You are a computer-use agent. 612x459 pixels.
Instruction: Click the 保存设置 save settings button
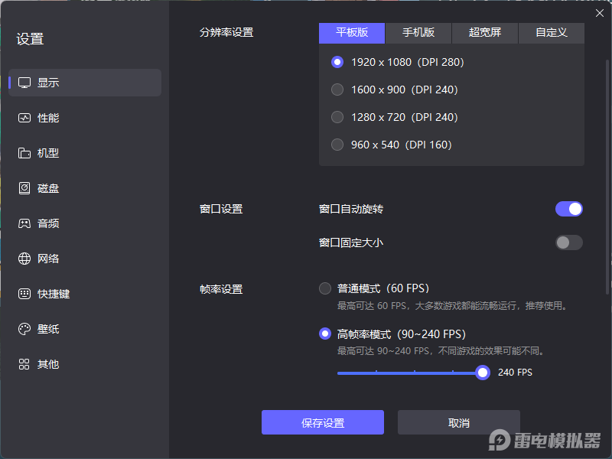(322, 422)
